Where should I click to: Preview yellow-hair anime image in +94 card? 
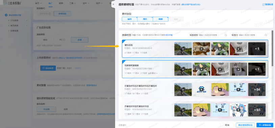coord(220,90)
